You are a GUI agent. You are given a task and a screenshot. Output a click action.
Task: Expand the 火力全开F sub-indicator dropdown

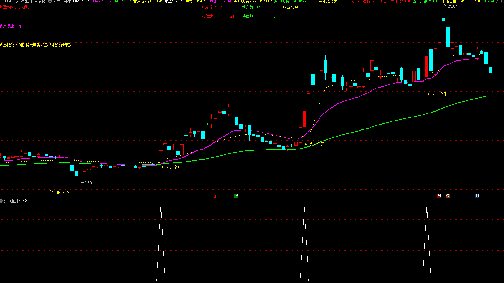[2, 201]
